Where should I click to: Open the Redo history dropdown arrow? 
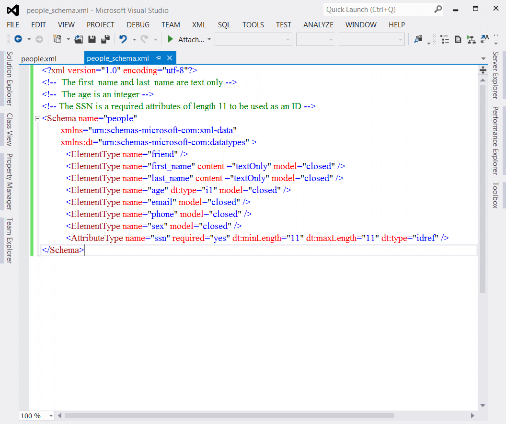pyautogui.click(x=156, y=39)
